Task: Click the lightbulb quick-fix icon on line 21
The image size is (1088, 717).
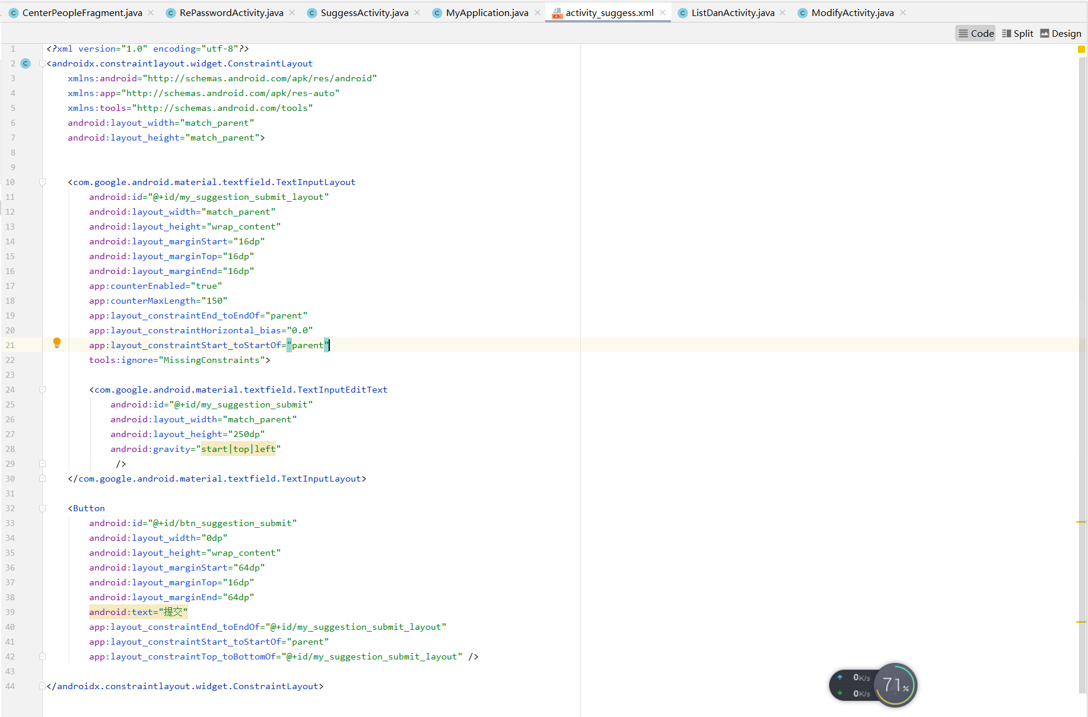Action: 57,342
